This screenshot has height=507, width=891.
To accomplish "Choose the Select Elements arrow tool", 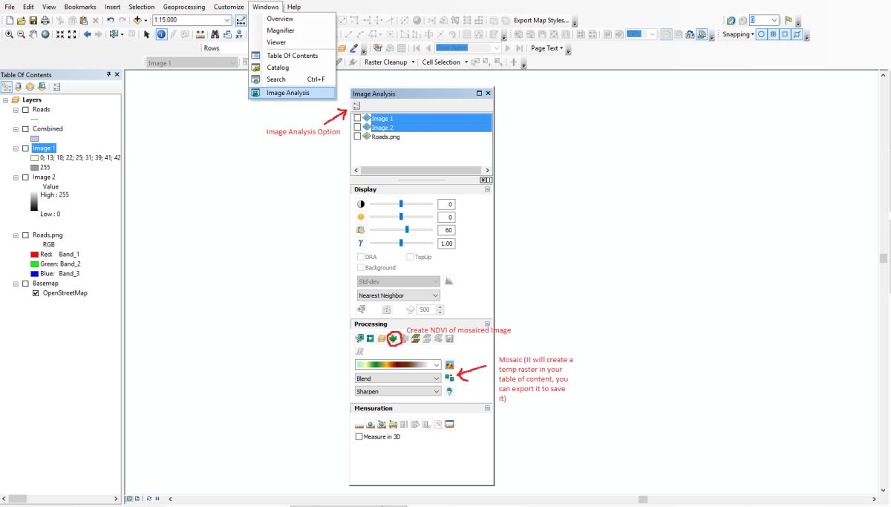I will coord(146,34).
